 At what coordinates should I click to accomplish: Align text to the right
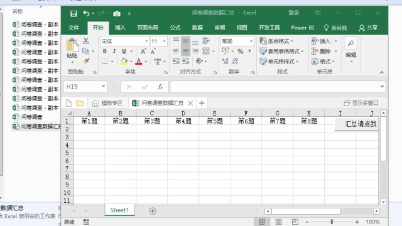(195, 51)
